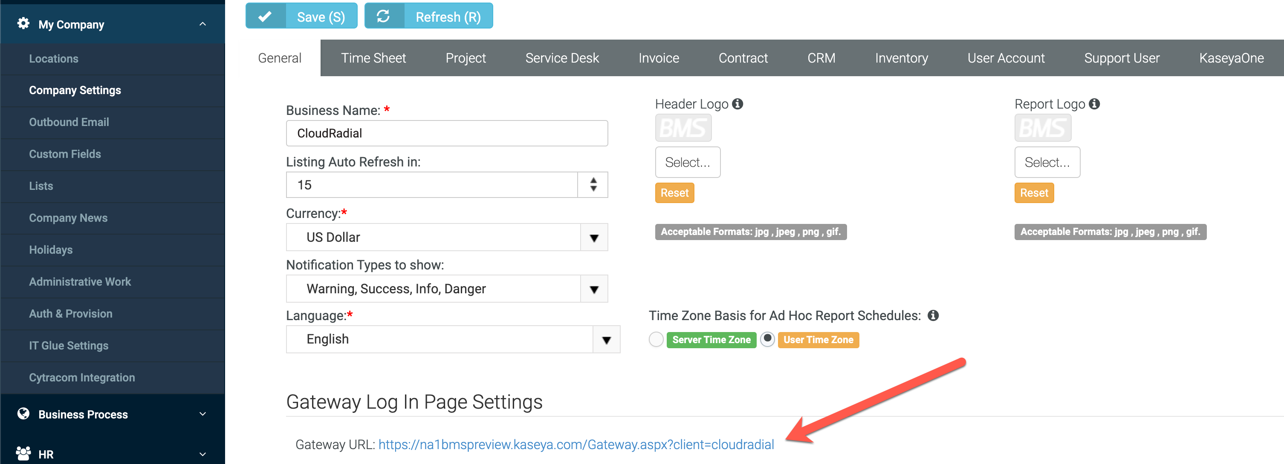Click the Save checkmark icon
1284x464 pixels.
tap(265, 17)
